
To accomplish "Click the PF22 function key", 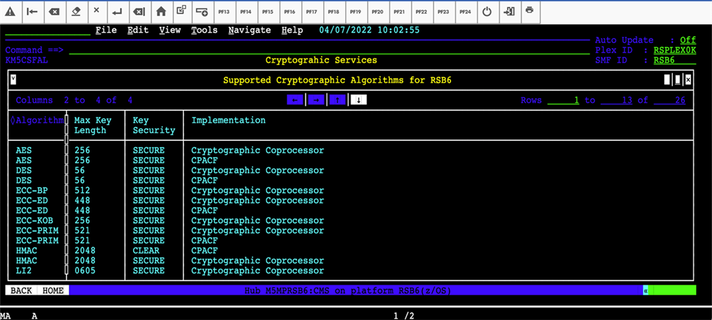I will pyautogui.click(x=422, y=11).
